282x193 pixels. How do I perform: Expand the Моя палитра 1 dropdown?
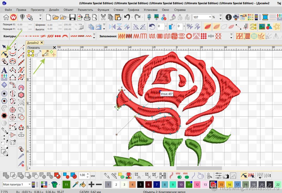[29, 185]
